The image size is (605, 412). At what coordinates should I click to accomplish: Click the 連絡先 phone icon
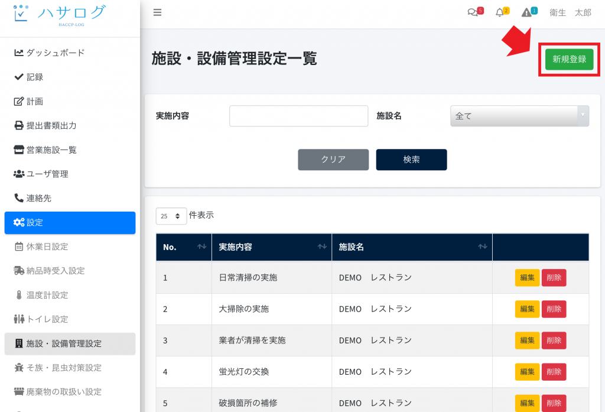click(19, 198)
